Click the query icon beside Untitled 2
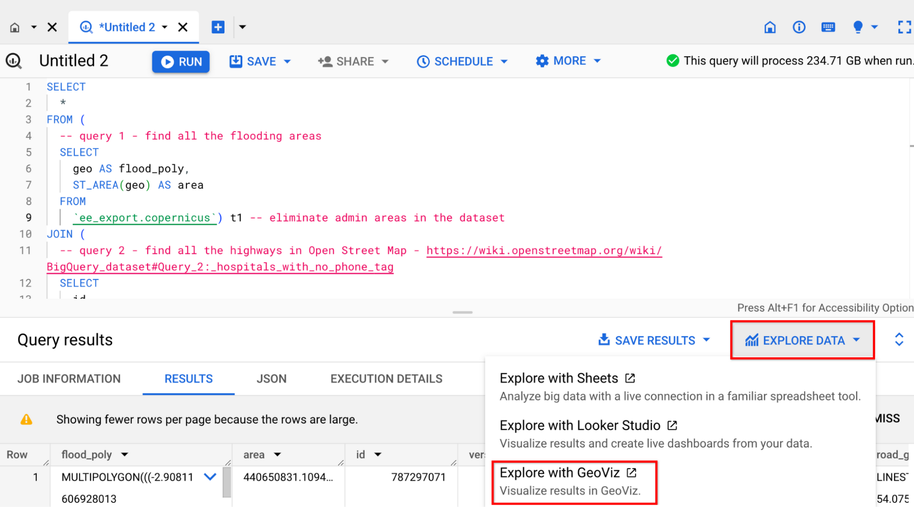 14,61
